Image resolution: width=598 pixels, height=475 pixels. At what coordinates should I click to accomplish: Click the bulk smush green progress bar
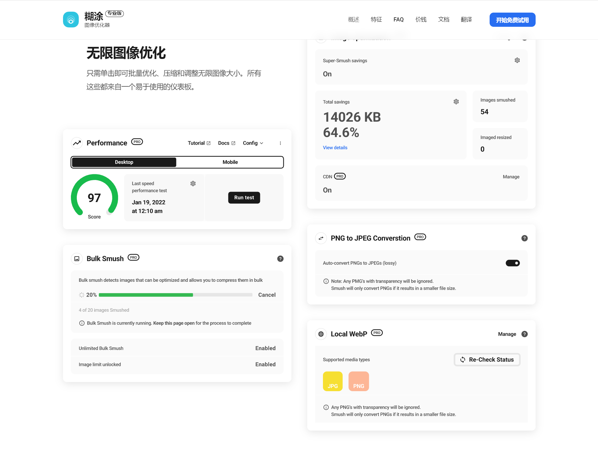[146, 295]
